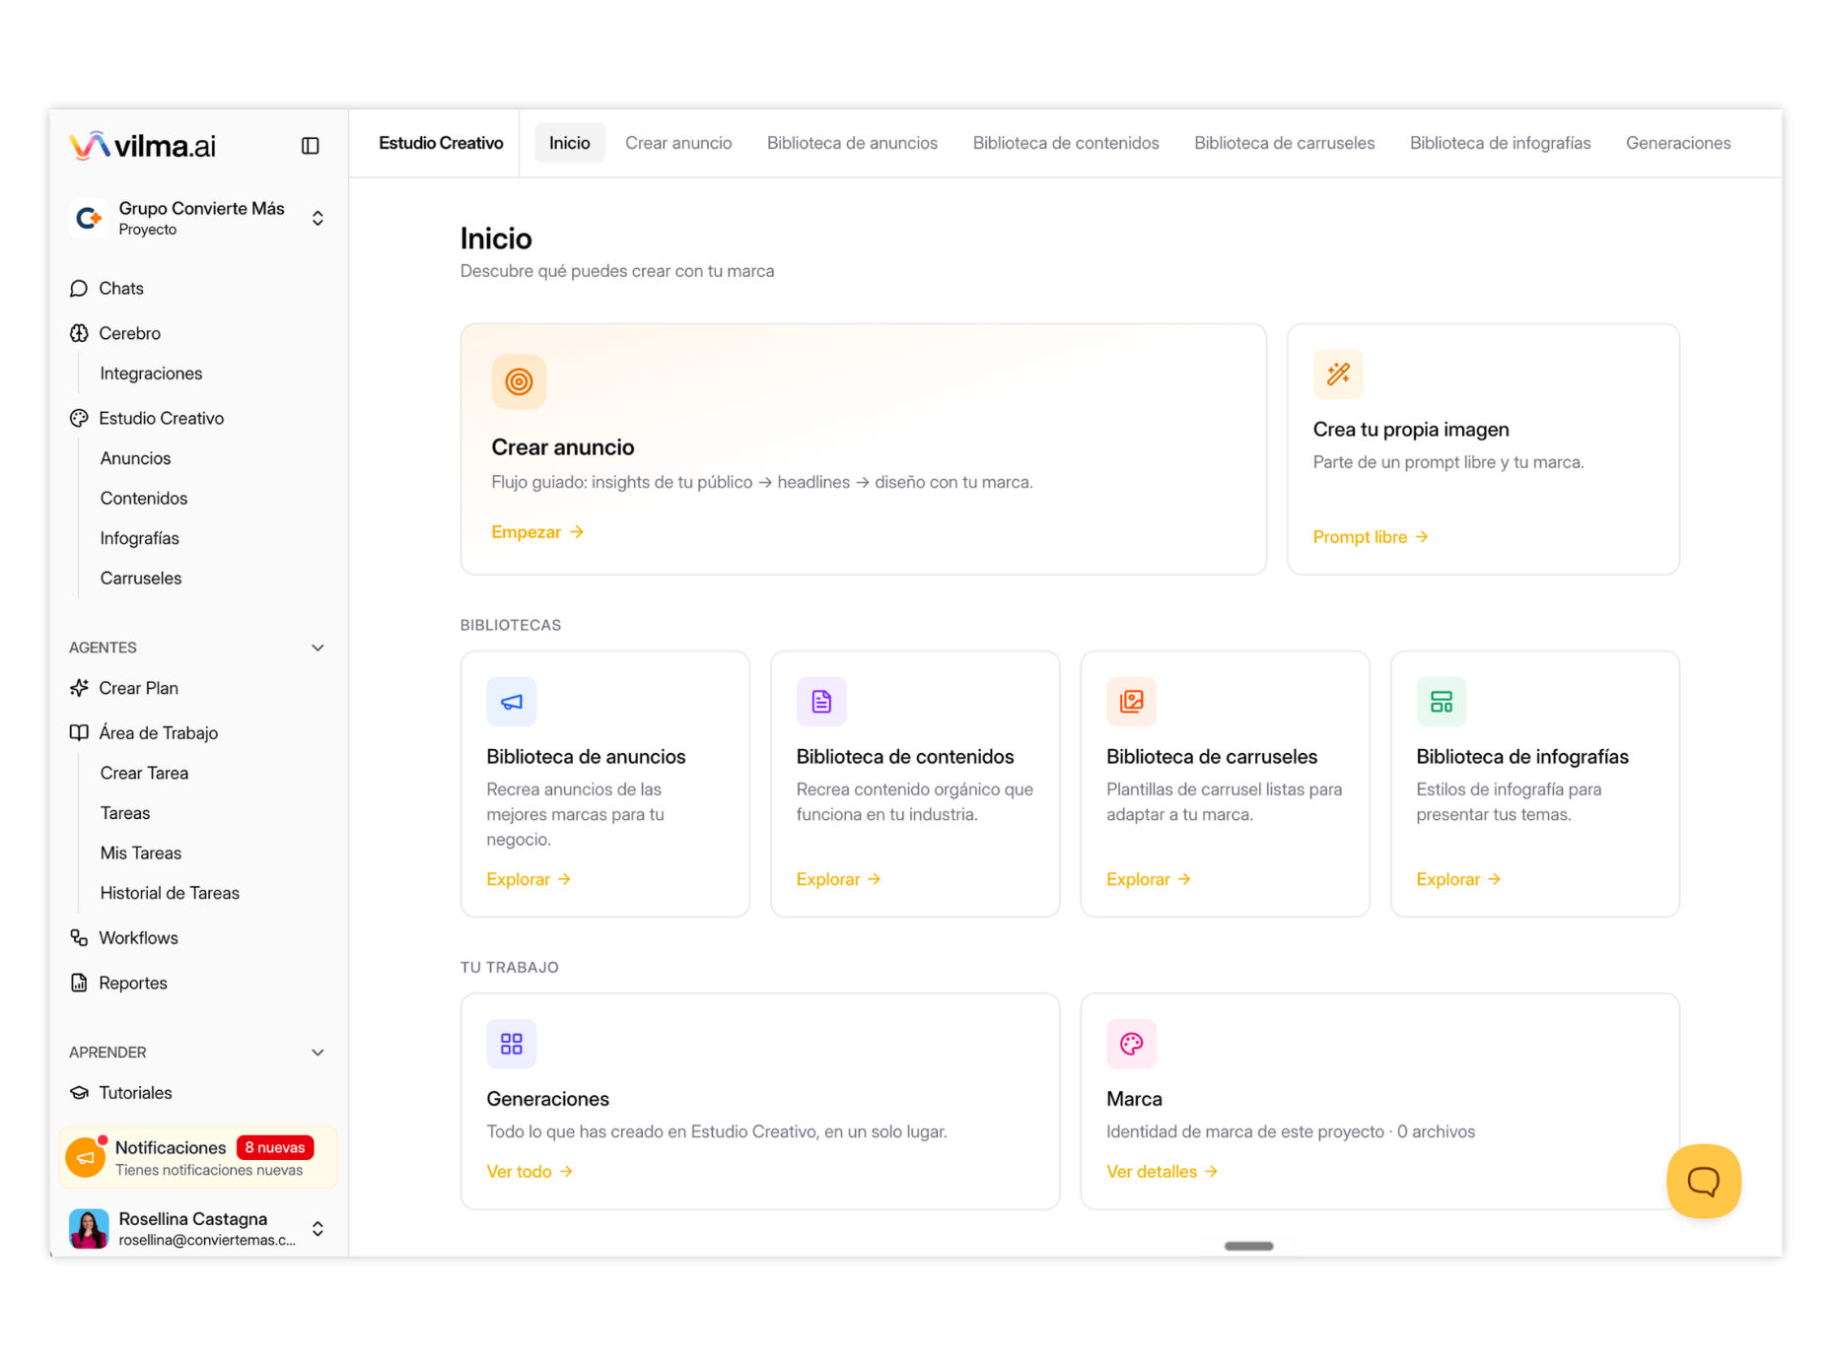
Task: Click Rosellina Castagna's profile avatar
Action: [88, 1229]
